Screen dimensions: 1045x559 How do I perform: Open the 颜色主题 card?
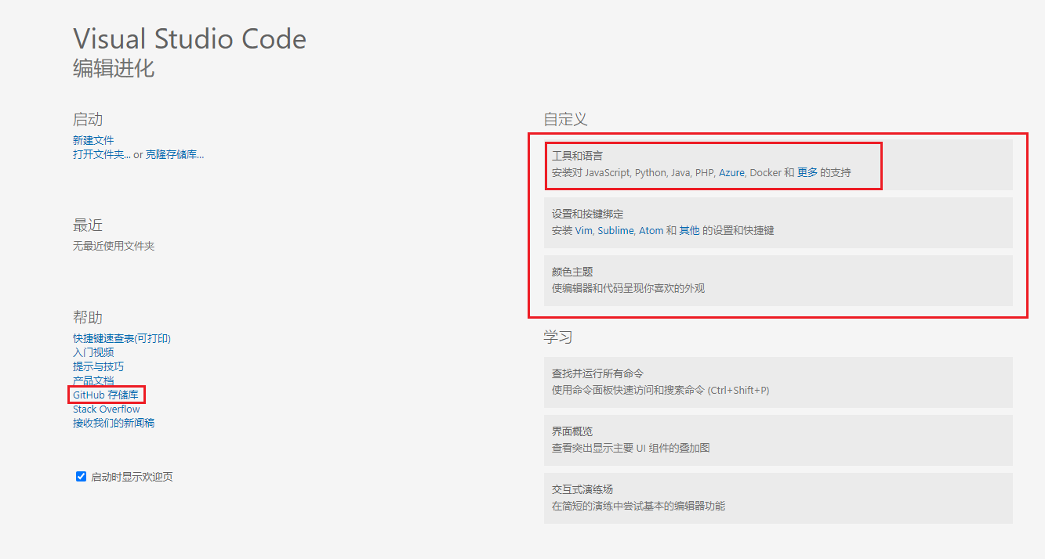(x=778, y=280)
